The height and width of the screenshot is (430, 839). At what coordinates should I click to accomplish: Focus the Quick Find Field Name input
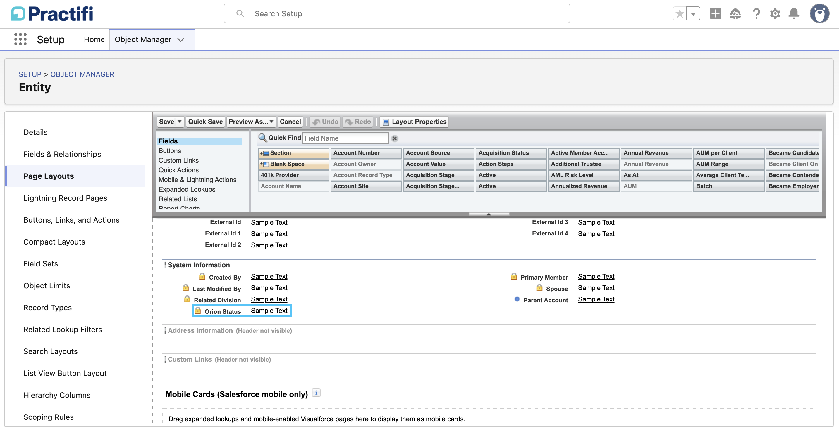345,138
